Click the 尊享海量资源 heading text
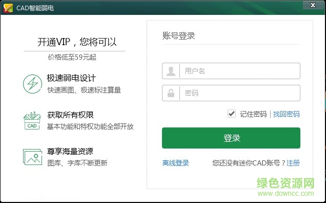326x203 pixels. click(x=70, y=152)
